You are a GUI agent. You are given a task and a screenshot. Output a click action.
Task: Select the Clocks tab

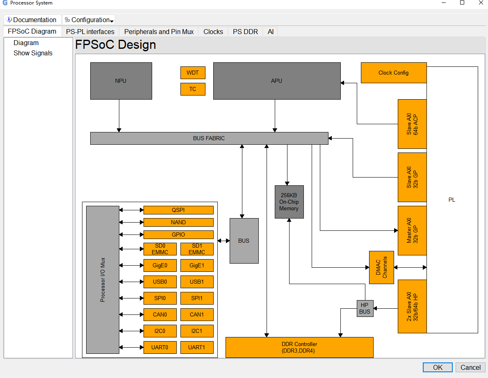click(x=213, y=32)
